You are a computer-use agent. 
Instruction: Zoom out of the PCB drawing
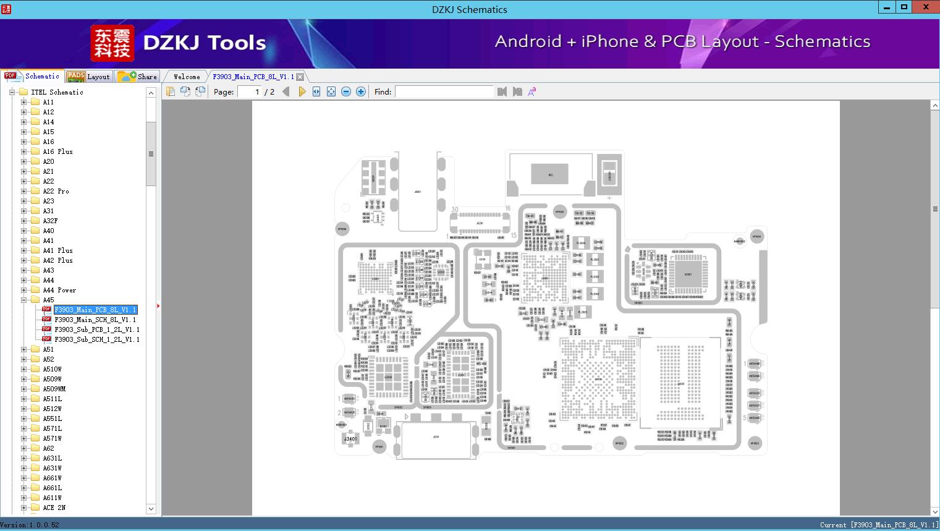click(x=346, y=91)
